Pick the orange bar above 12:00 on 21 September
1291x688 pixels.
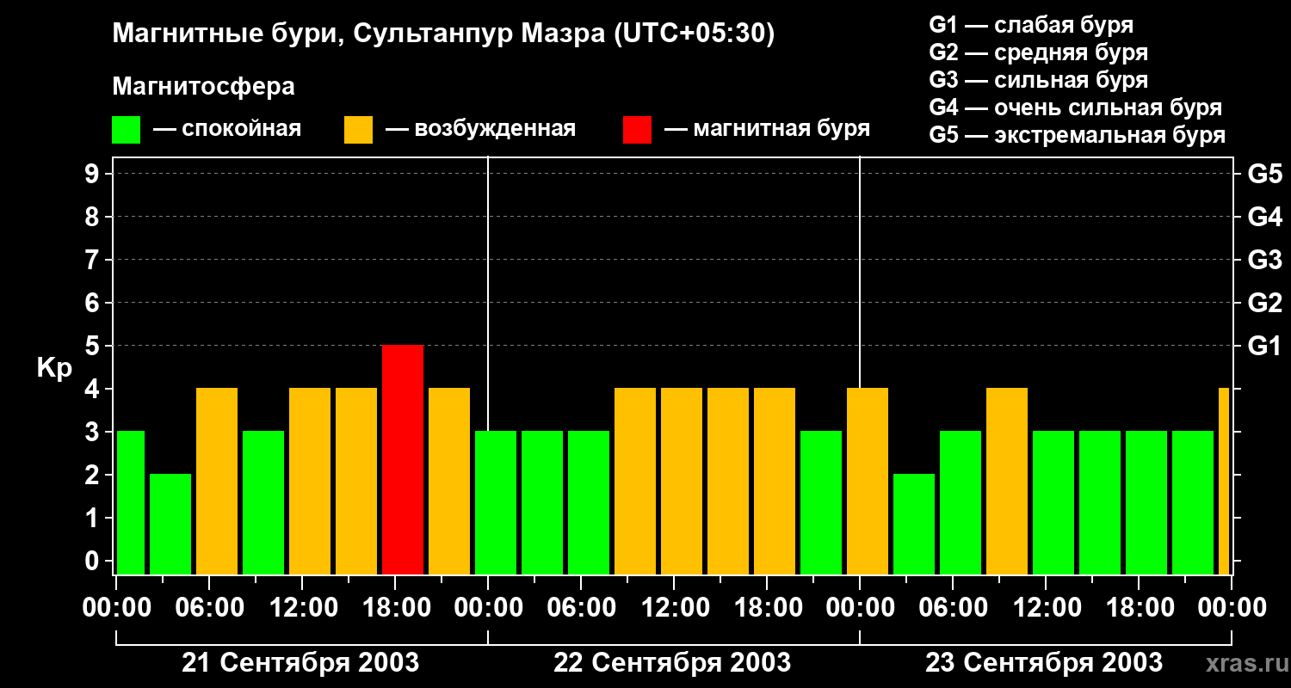coord(310,481)
